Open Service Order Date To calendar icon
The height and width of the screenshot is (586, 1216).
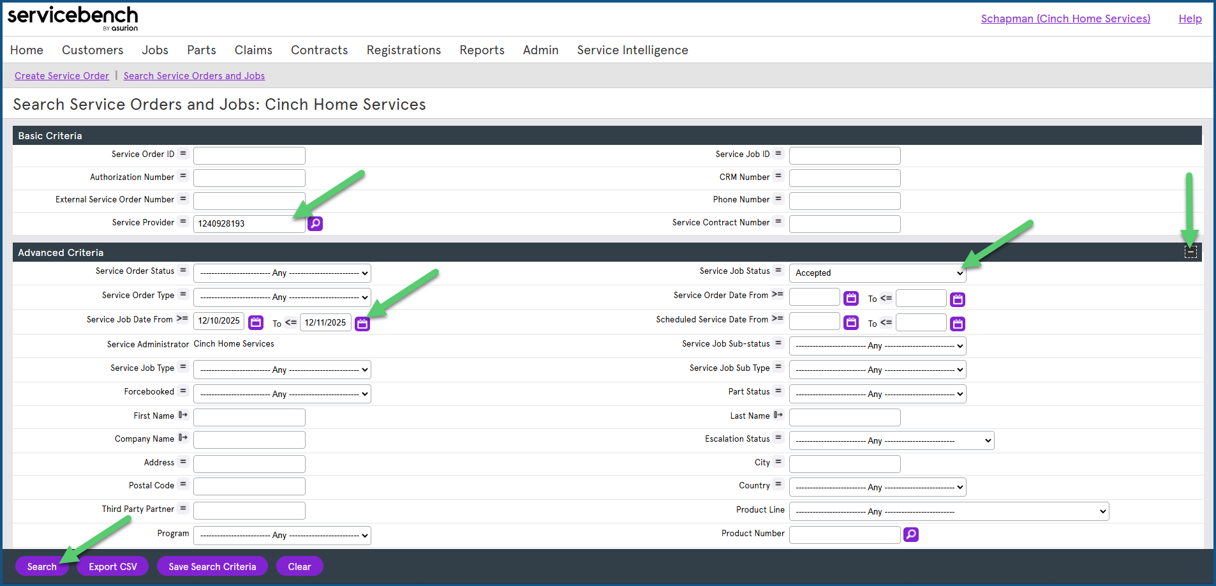[958, 299]
